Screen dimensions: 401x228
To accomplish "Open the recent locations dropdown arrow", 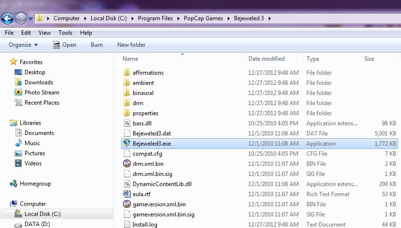I will pos(31,19).
